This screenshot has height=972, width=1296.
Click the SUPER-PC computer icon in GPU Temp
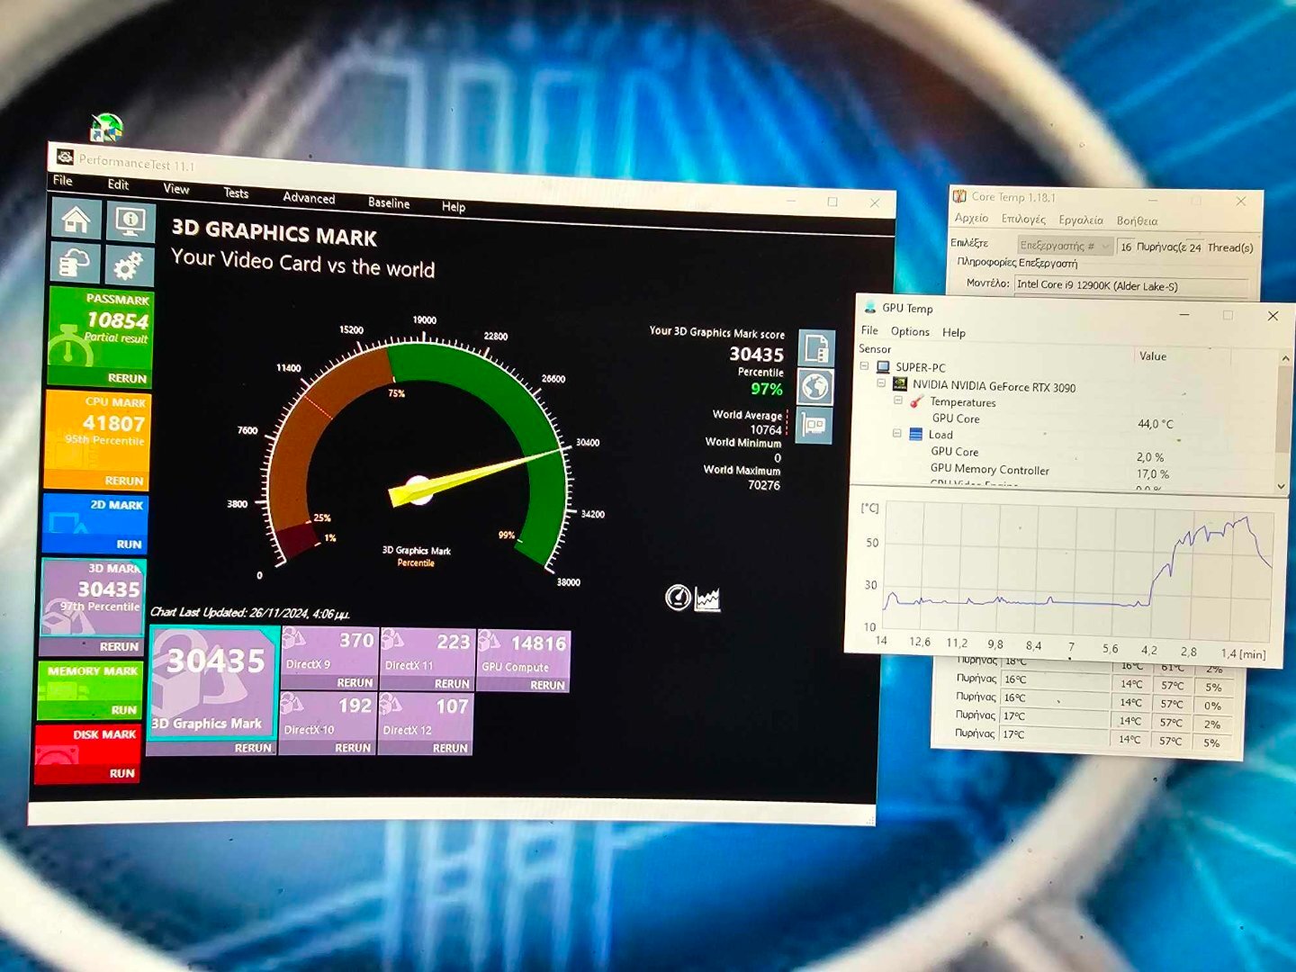pyautogui.click(x=883, y=366)
